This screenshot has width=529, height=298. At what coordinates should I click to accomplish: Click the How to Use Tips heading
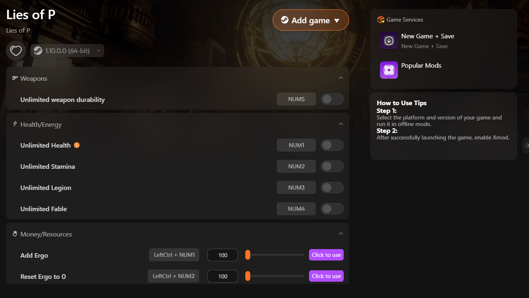click(x=402, y=103)
